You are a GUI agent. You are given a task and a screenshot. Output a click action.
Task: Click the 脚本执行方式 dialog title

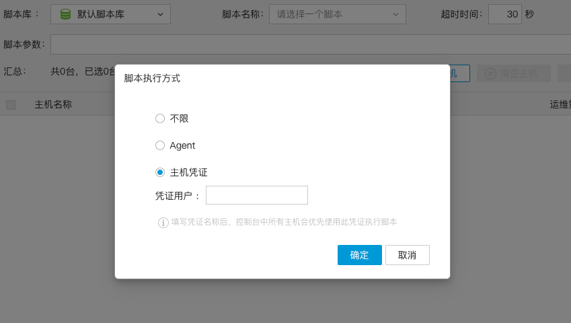point(152,78)
